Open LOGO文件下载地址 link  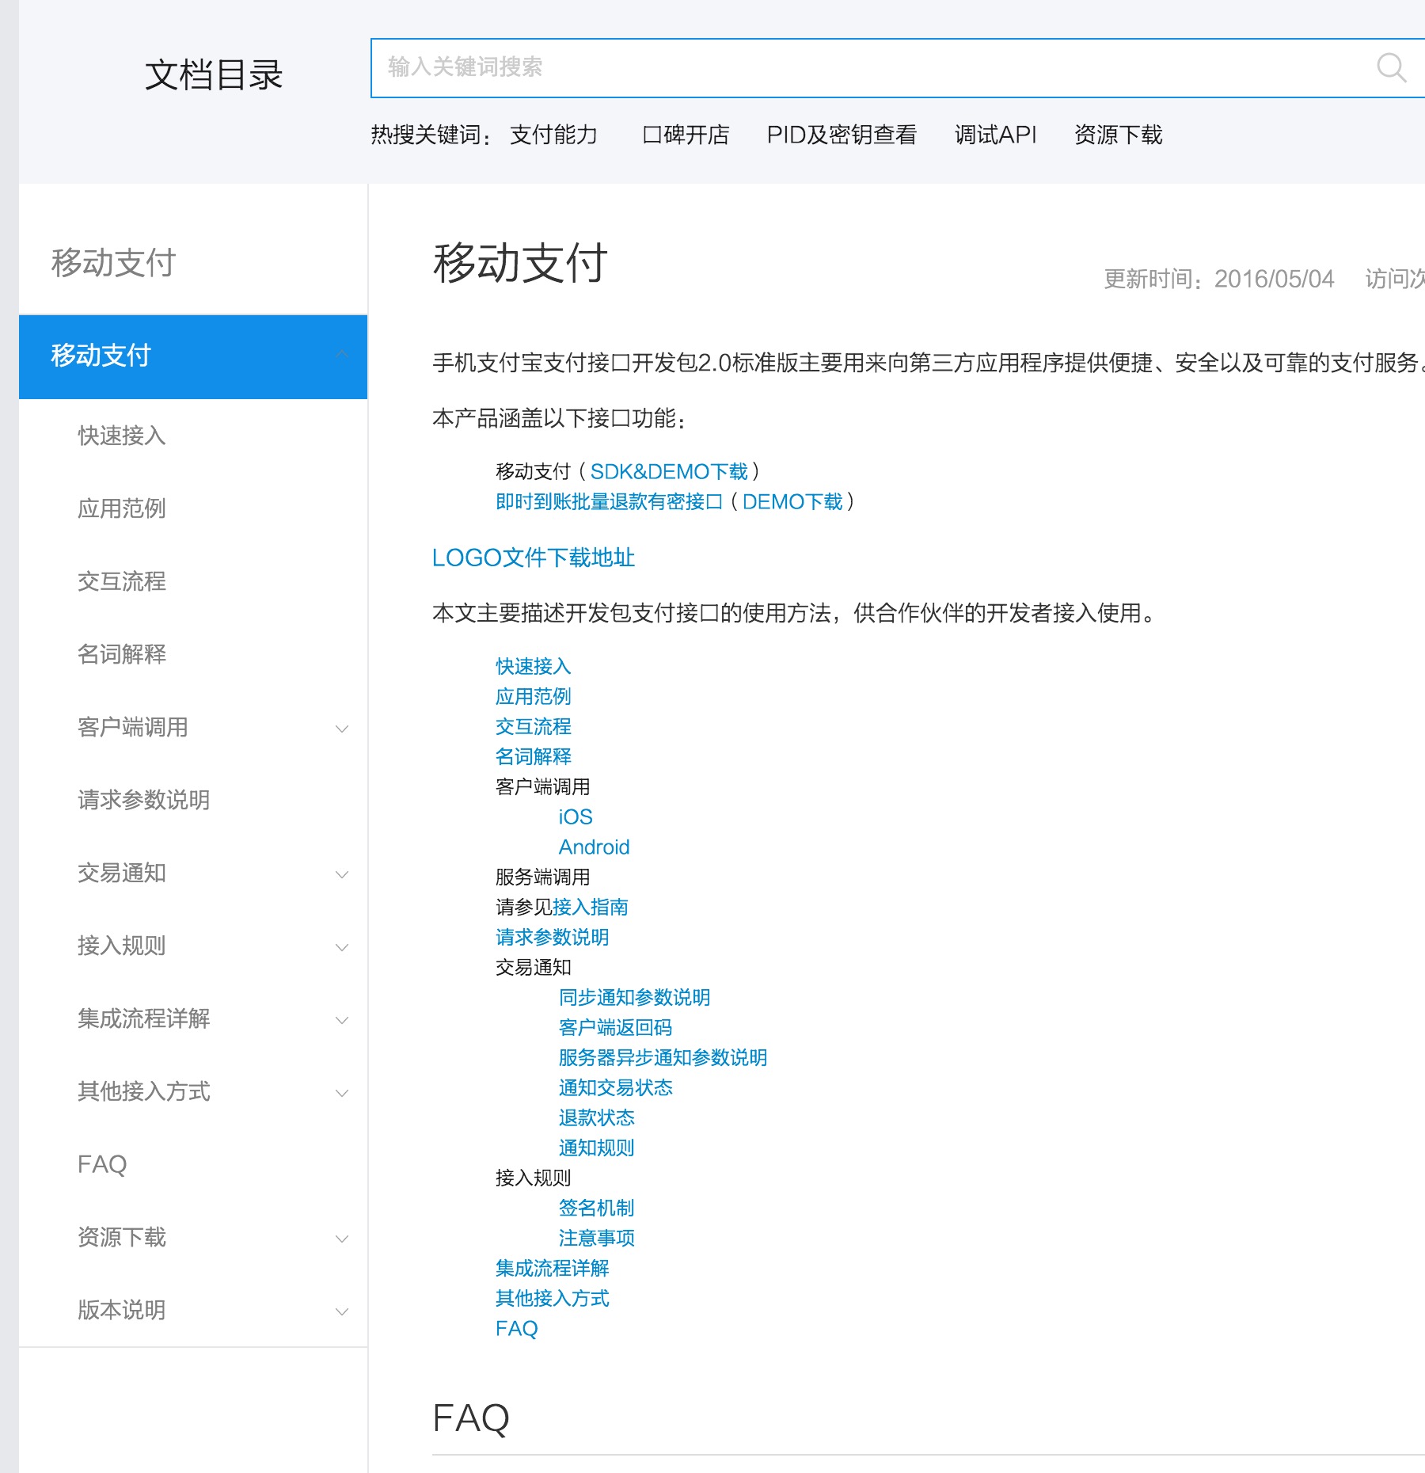(534, 558)
